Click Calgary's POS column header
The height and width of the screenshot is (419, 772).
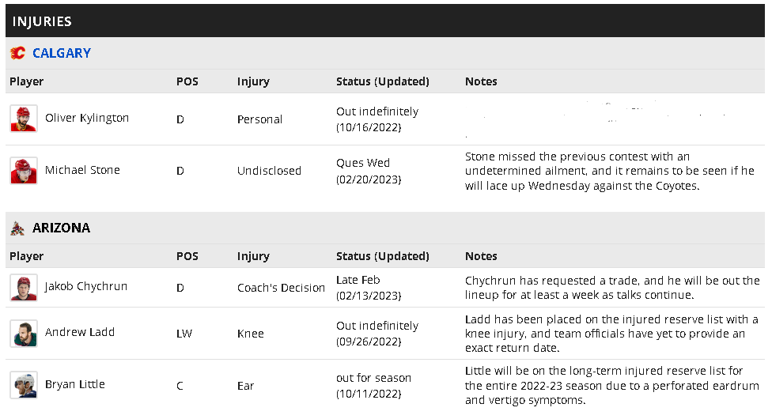(x=187, y=81)
